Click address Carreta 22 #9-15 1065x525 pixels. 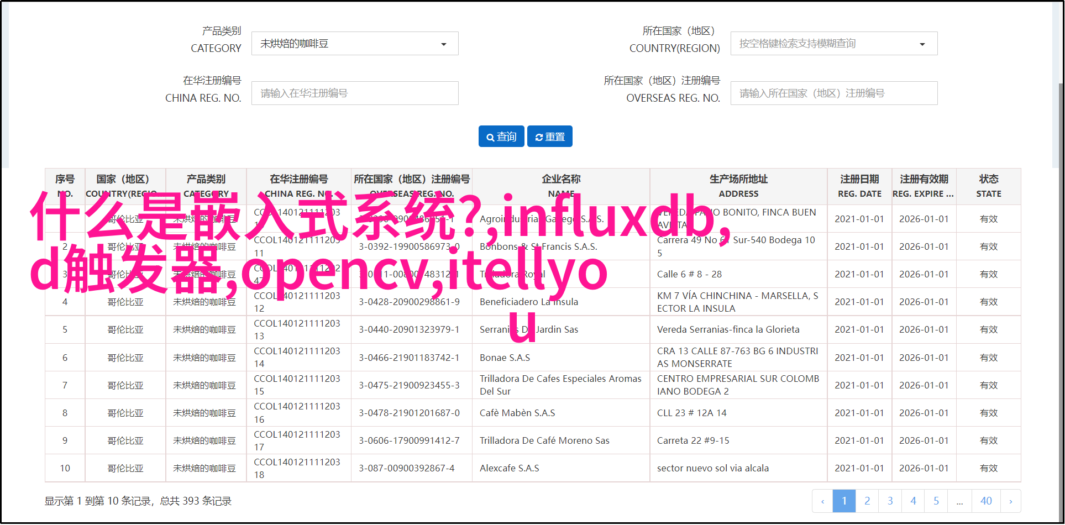click(693, 440)
